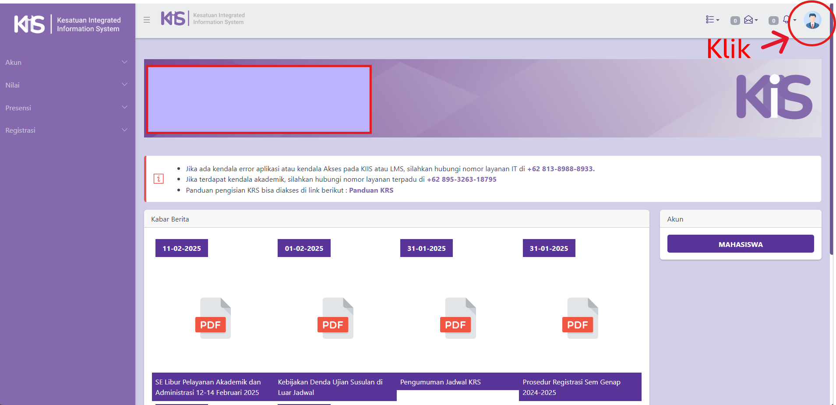836x405 pixels.
Task: Open the Pengumuman Jadwal KRS news title
Action: (x=440, y=382)
